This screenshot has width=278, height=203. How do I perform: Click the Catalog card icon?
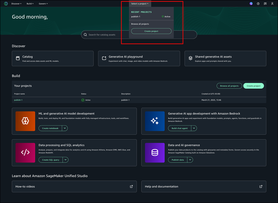tap(18, 58)
